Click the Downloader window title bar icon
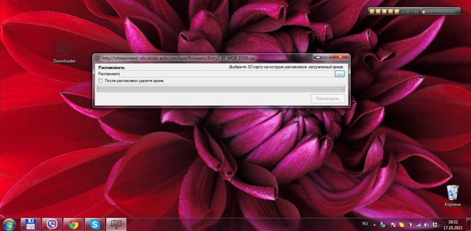 [98, 58]
